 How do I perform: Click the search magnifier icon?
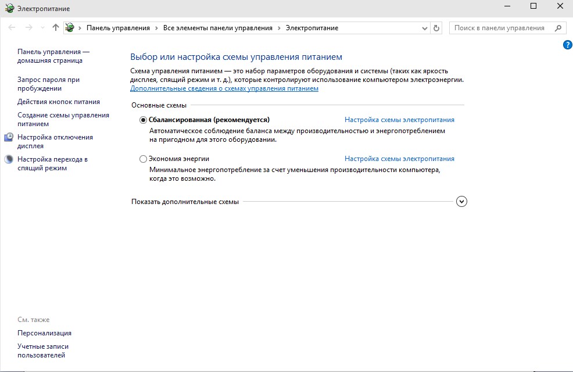558,28
